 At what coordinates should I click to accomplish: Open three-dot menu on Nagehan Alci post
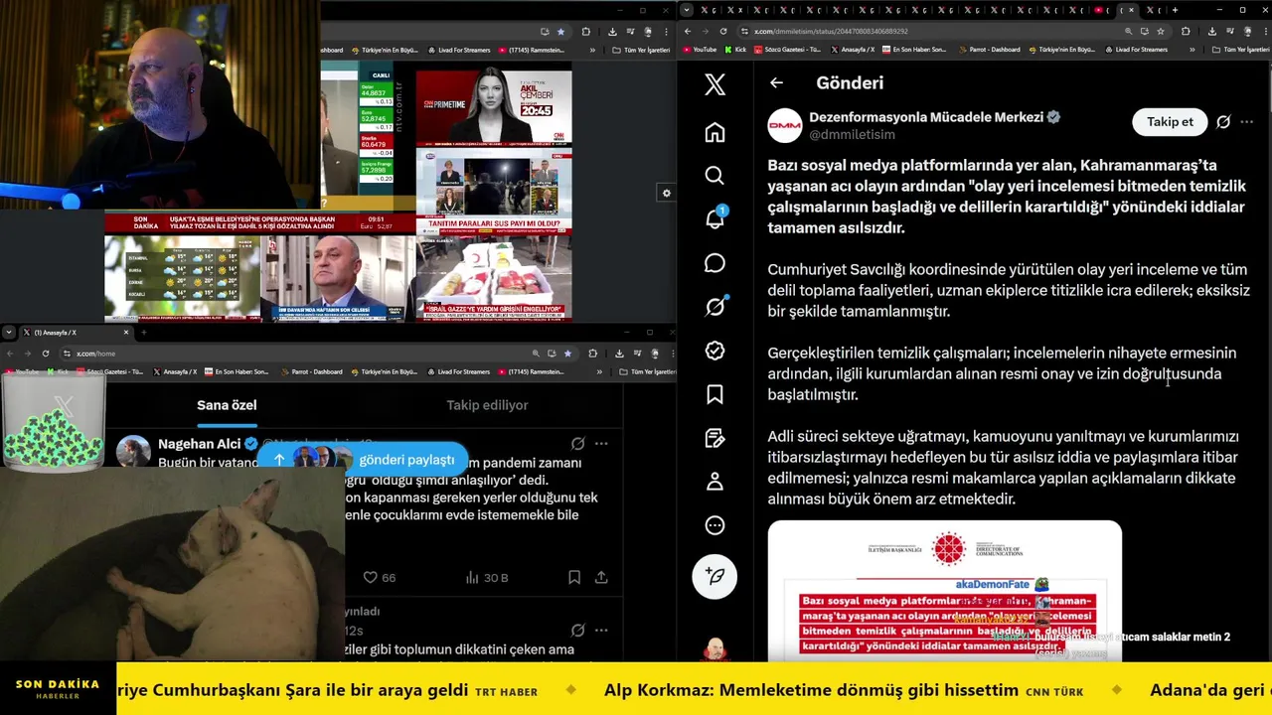click(x=601, y=444)
